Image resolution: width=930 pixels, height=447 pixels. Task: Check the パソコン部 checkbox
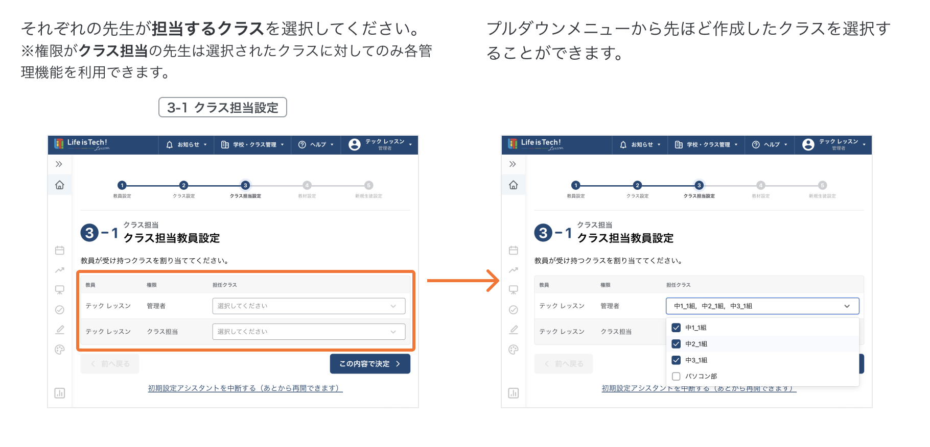click(x=676, y=377)
